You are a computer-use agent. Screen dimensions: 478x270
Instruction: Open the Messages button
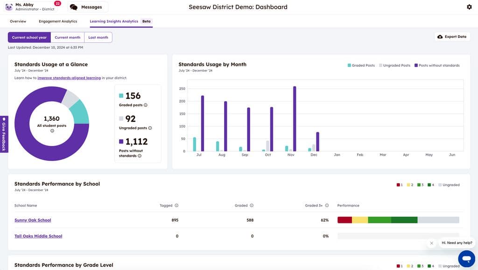pyautogui.click(x=87, y=7)
